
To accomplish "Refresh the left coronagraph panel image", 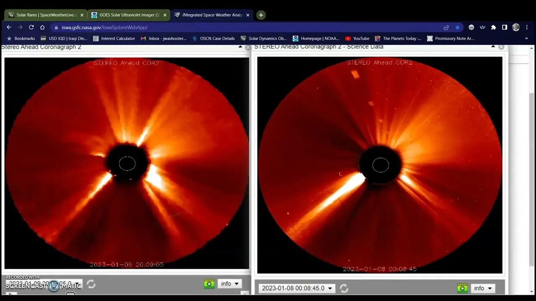I will coord(91,284).
